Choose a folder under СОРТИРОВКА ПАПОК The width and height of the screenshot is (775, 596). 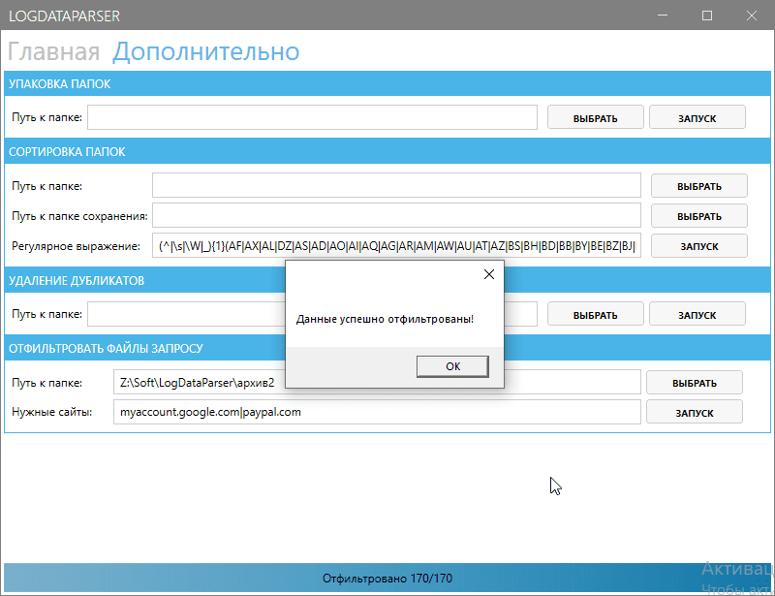(x=698, y=185)
